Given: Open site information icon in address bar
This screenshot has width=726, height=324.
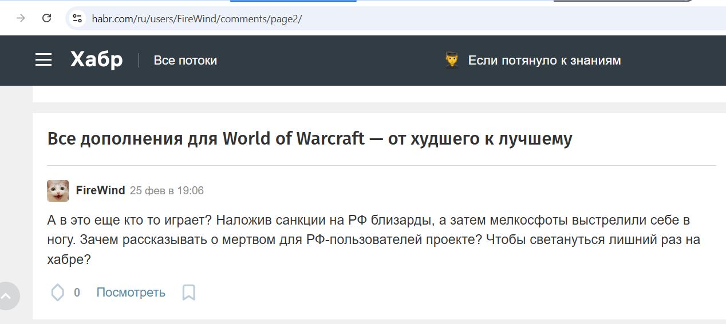Looking at the screenshot, I should coord(77,18).
